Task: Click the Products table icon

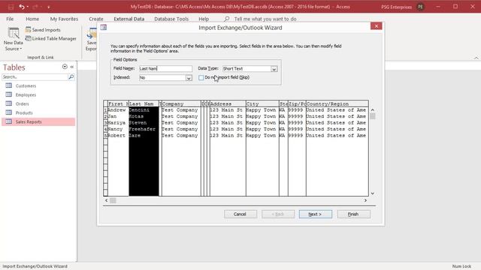Action: 9,112
